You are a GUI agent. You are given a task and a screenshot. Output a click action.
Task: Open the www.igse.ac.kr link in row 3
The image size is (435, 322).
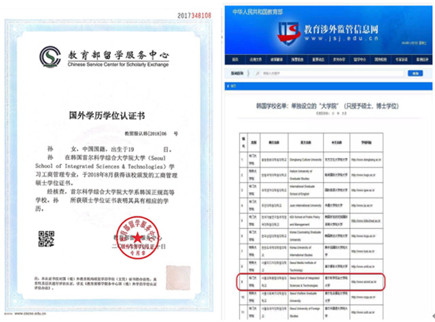(x=363, y=191)
